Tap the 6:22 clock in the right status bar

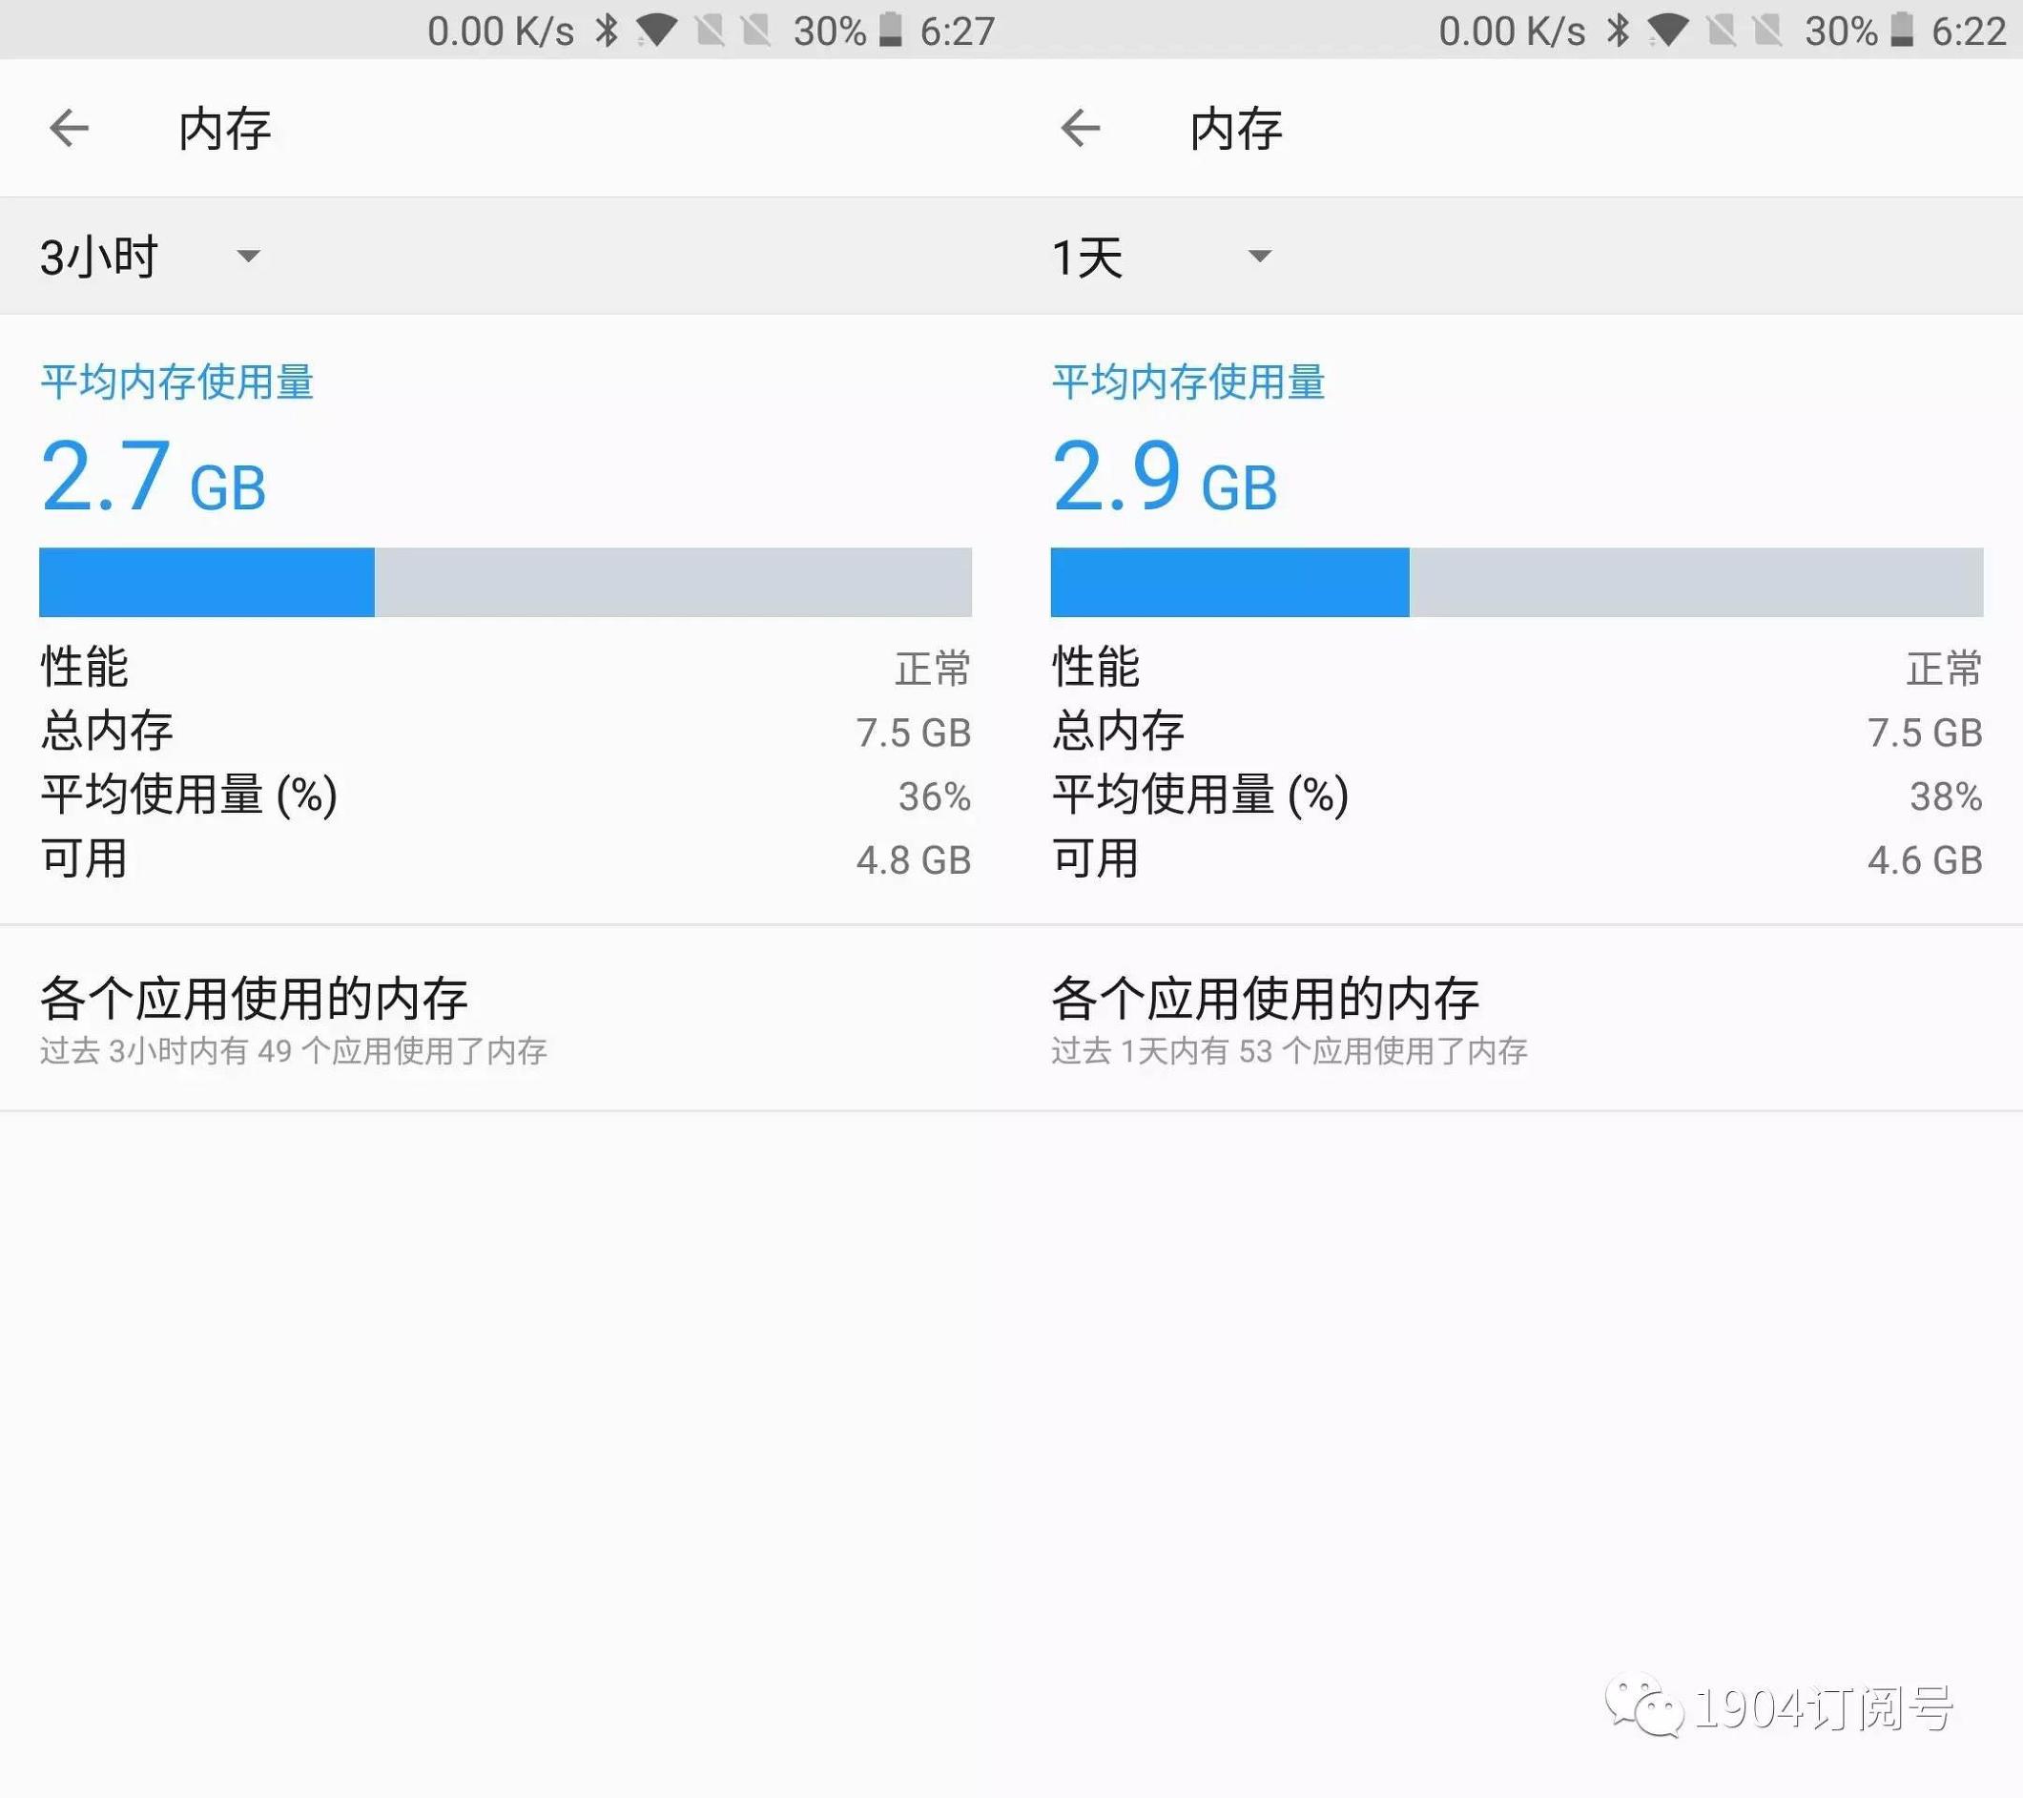pyautogui.click(x=1970, y=30)
